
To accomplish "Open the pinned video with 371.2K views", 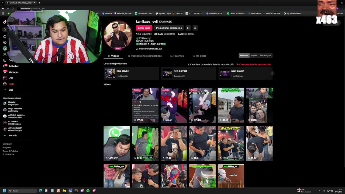I will [202, 105].
